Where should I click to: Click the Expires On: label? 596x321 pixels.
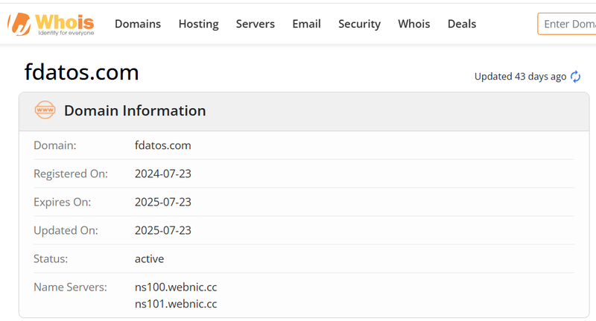(x=63, y=202)
